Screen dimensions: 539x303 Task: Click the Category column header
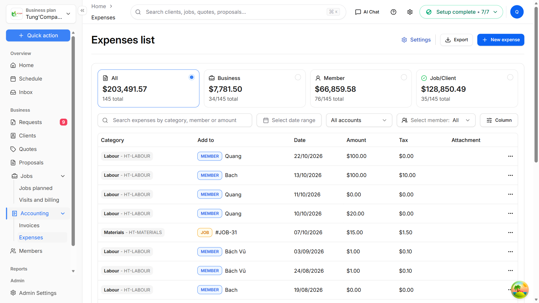[x=112, y=140]
